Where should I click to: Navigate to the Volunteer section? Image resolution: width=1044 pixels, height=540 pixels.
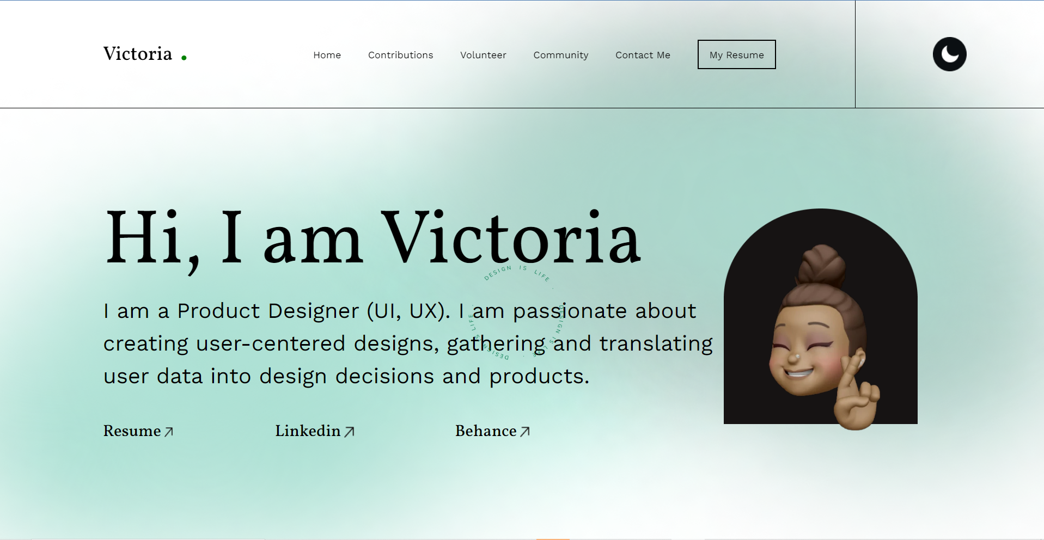coord(483,54)
